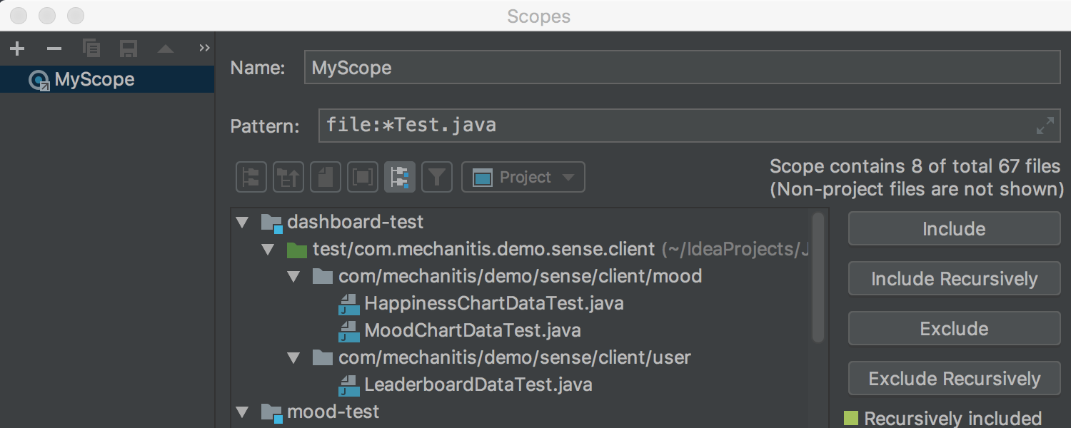
Task: Select com/mechanitis/demo/sense/client/mood row
Action: pos(521,277)
